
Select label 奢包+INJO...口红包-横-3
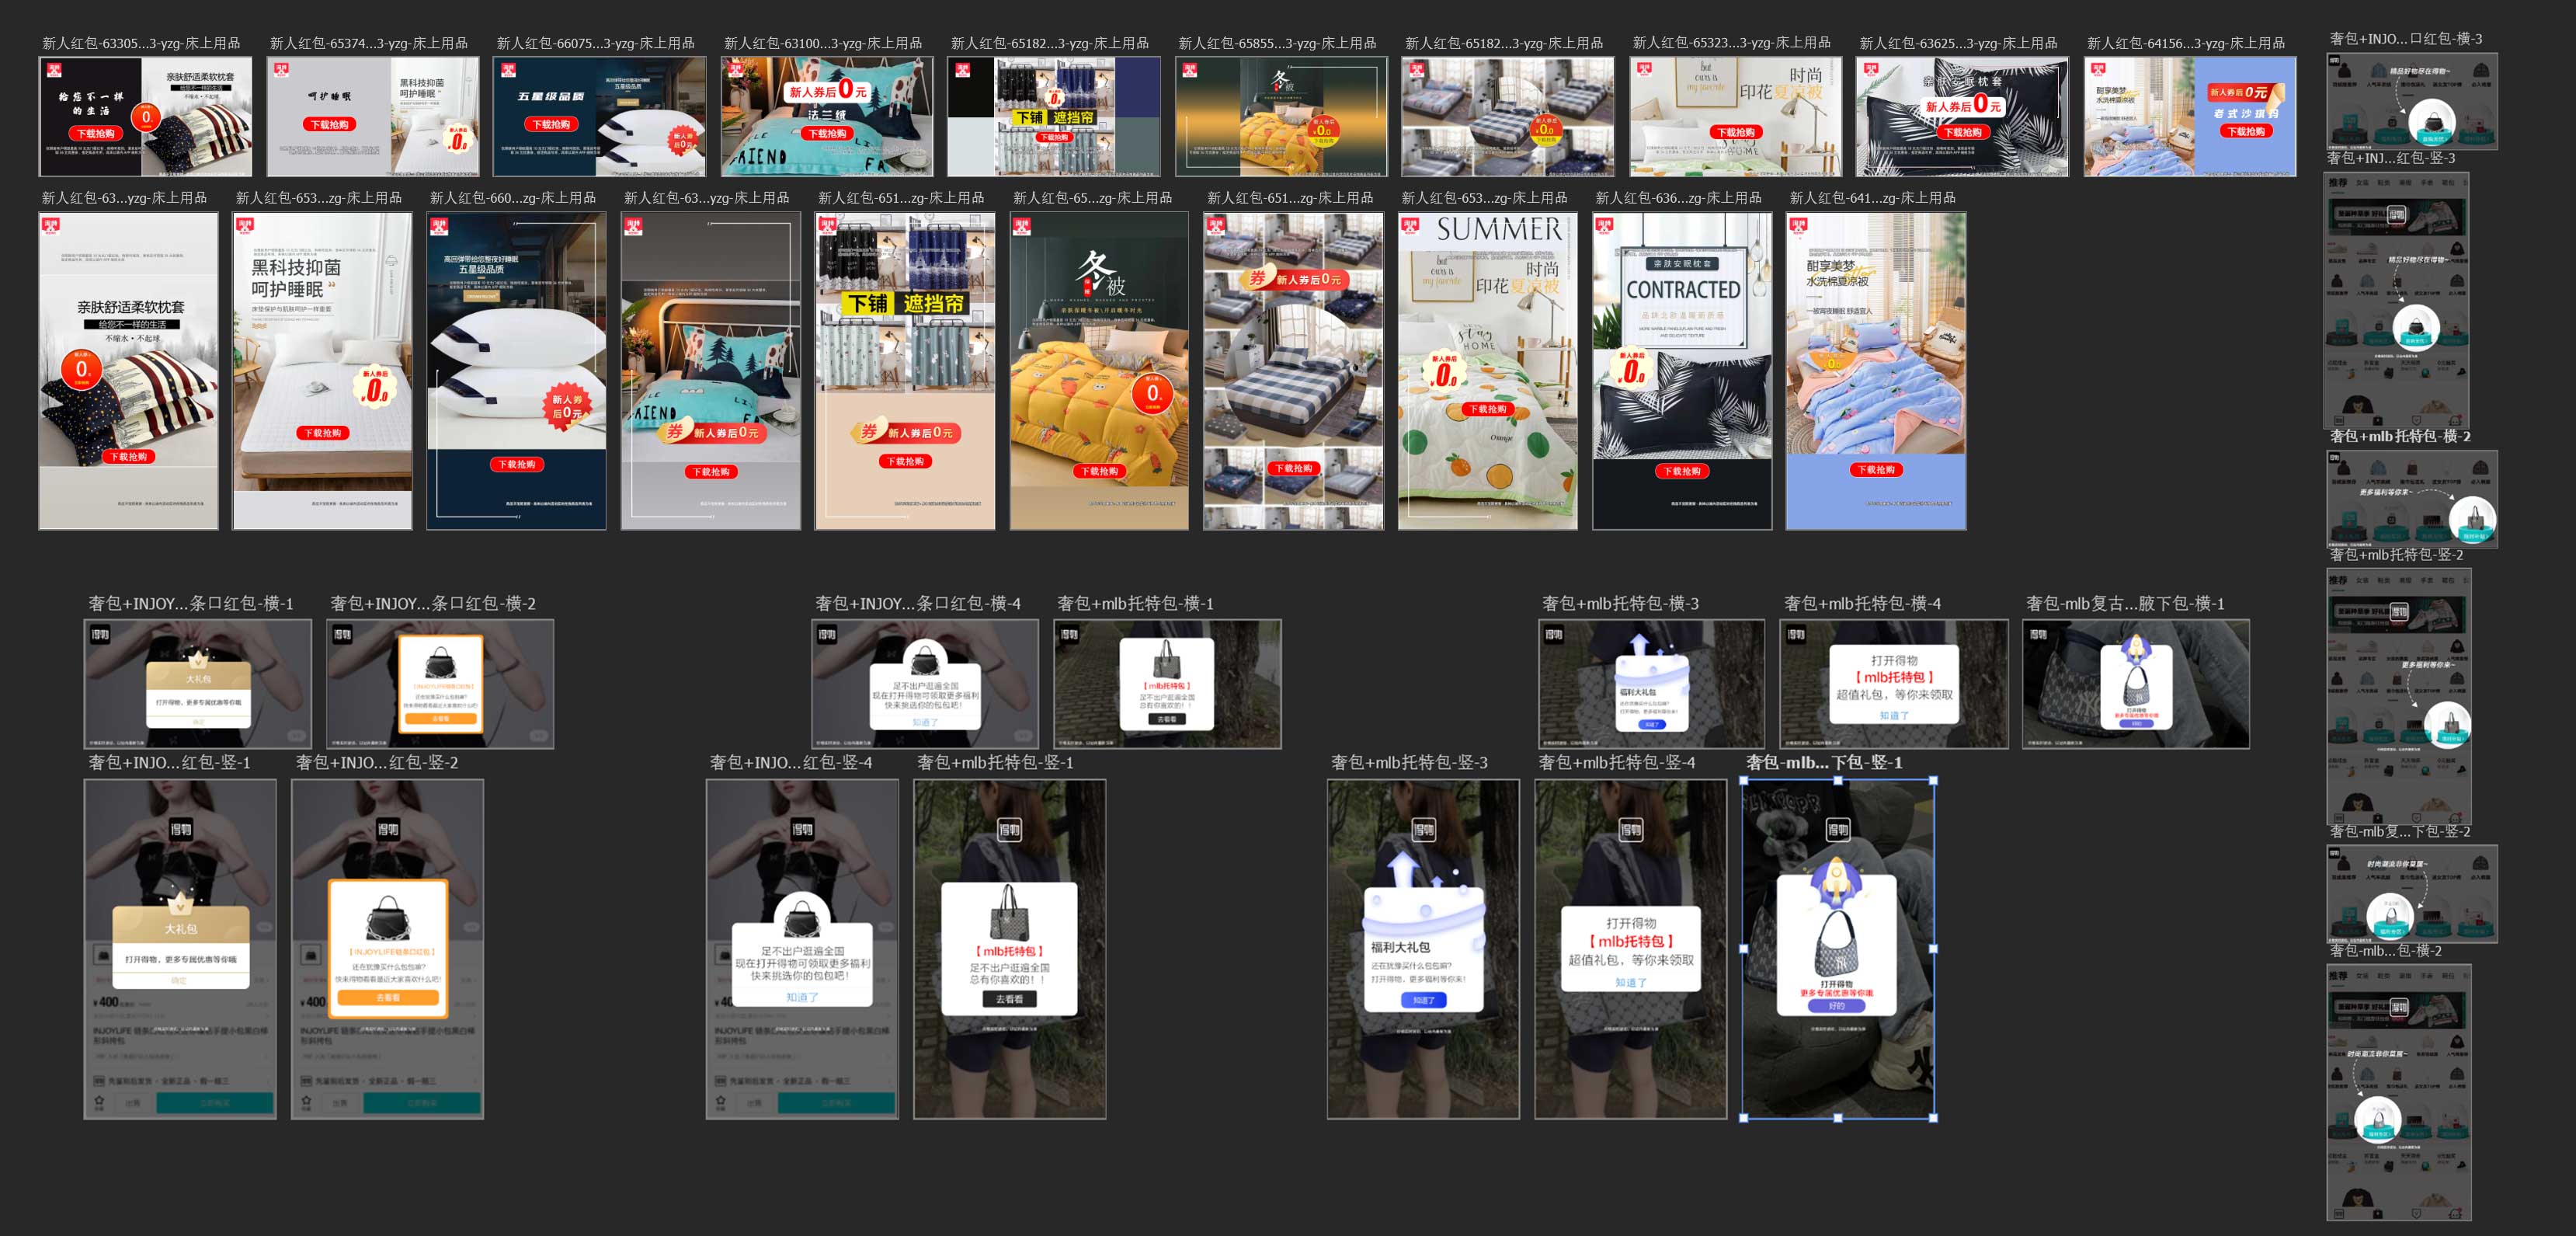click(x=2406, y=39)
